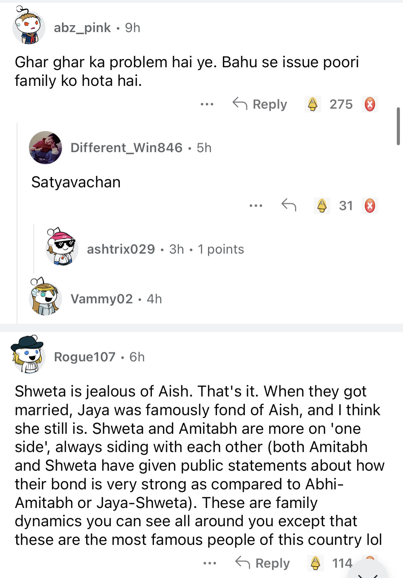Viewport: 403px width, 578px height.
Task: Upvote Different_Win846's Satyavachan comment
Action: (x=322, y=206)
